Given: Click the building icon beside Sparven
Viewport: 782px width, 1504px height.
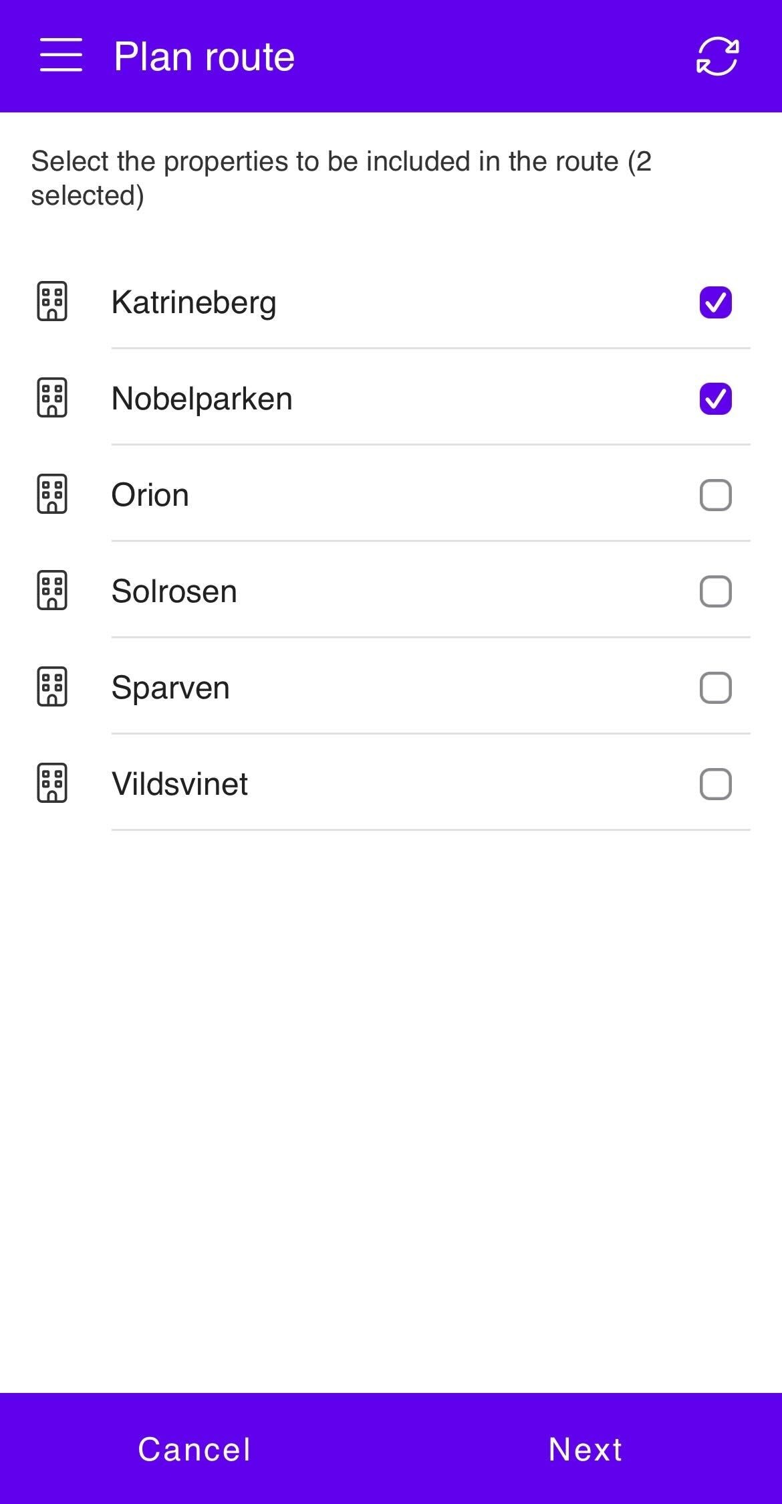Looking at the screenshot, I should 52,687.
